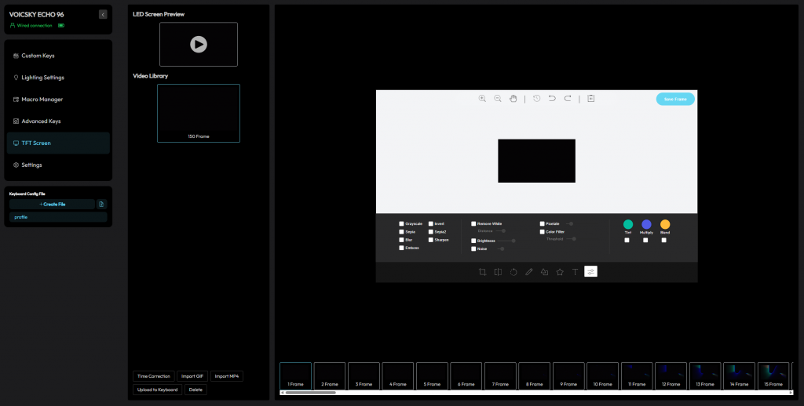This screenshot has width=804, height=406.
Task: Select the 10 Frame thumbnail
Action: click(602, 376)
